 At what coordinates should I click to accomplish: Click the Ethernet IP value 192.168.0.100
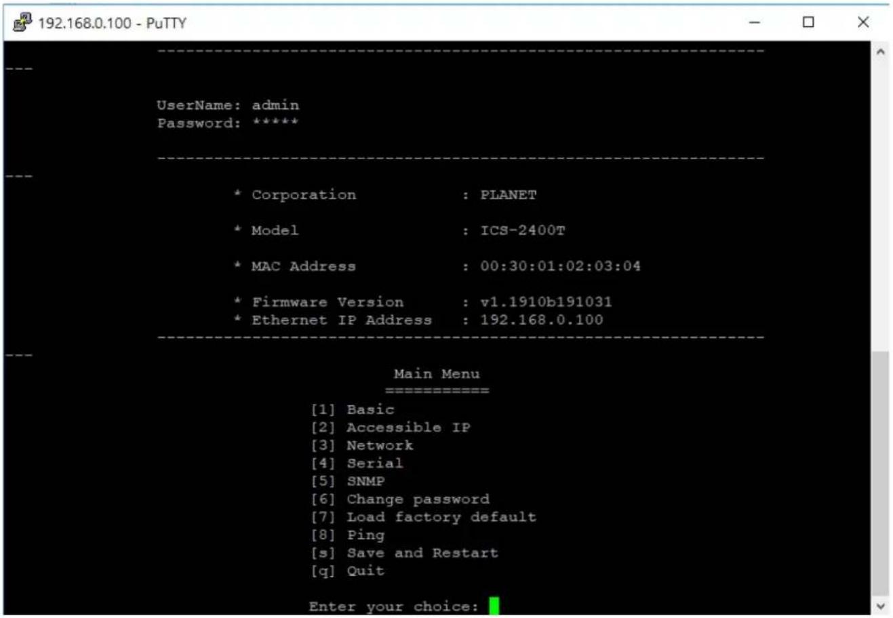[542, 320]
